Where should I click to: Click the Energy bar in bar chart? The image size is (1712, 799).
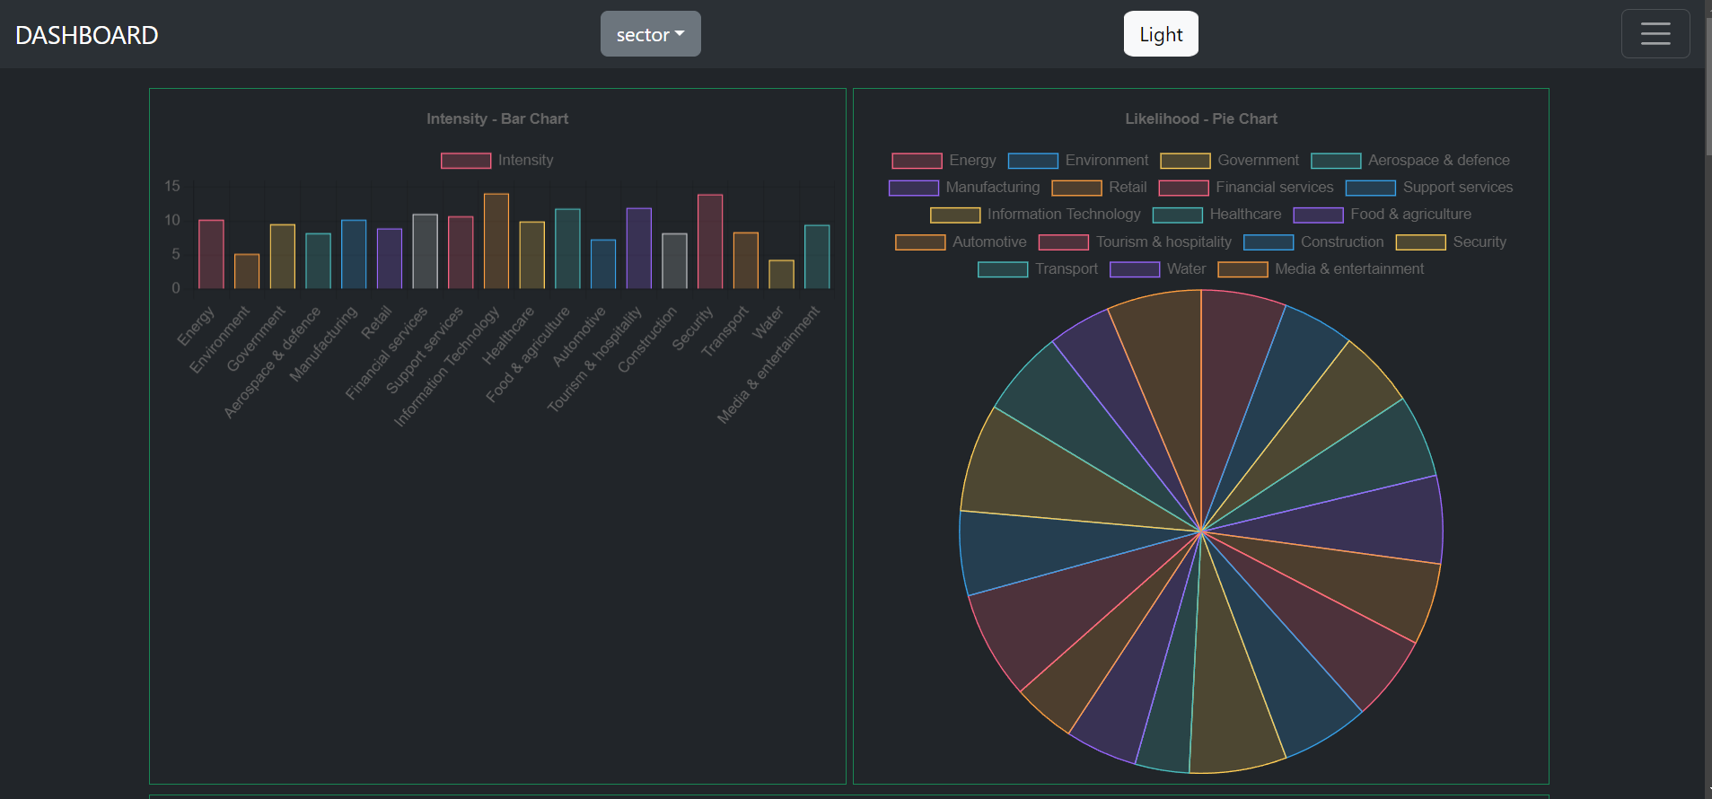(x=211, y=254)
